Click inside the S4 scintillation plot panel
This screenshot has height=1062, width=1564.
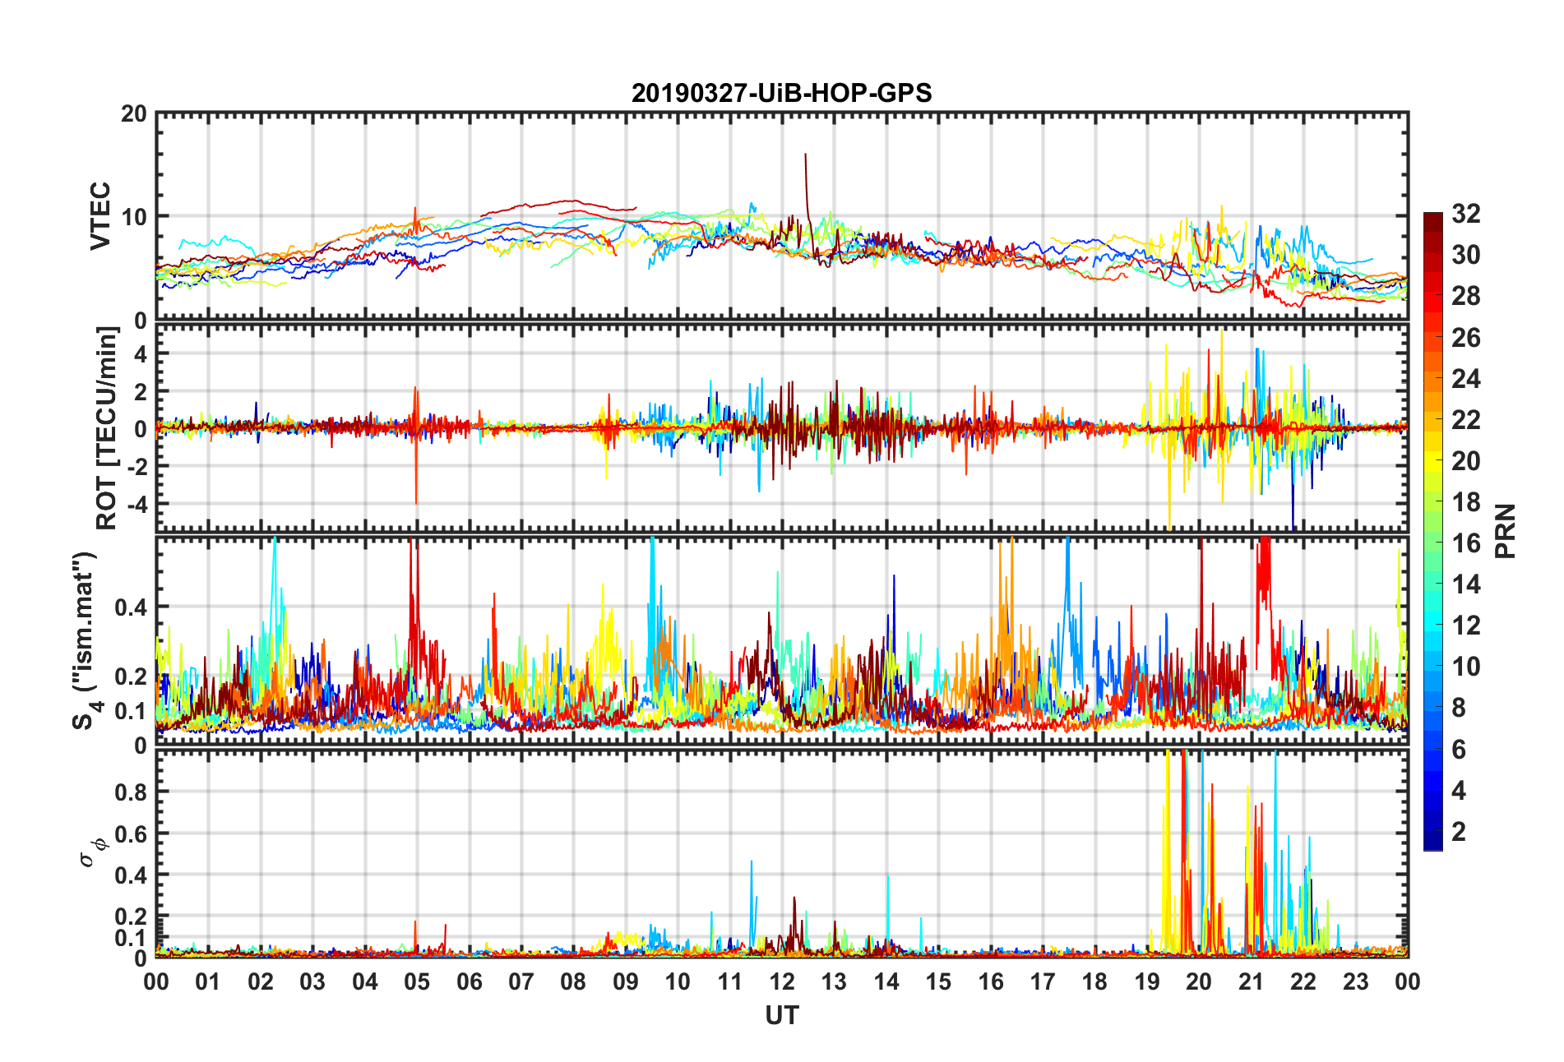(x=781, y=640)
